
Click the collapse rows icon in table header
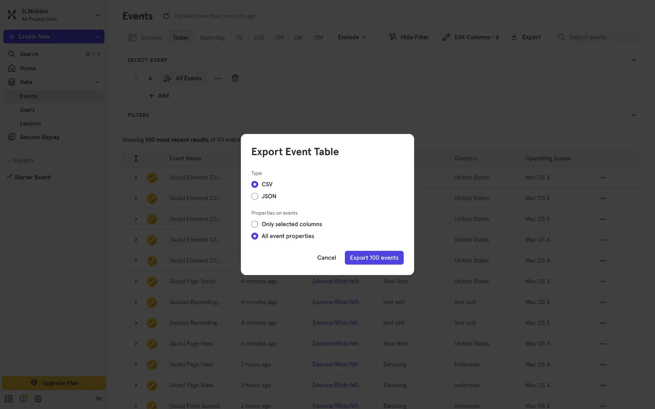coord(136,158)
